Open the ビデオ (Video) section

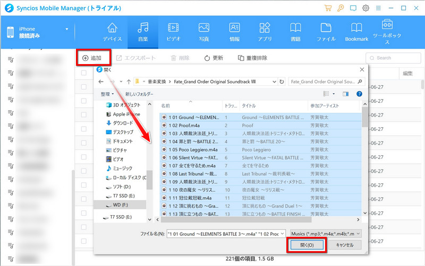[173, 32]
